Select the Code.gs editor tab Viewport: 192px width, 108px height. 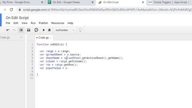point(43,37)
